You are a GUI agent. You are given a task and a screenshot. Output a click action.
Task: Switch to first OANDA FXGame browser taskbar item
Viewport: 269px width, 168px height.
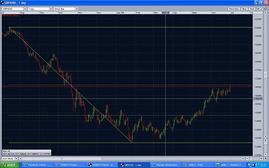pyautogui.click(x=70, y=165)
